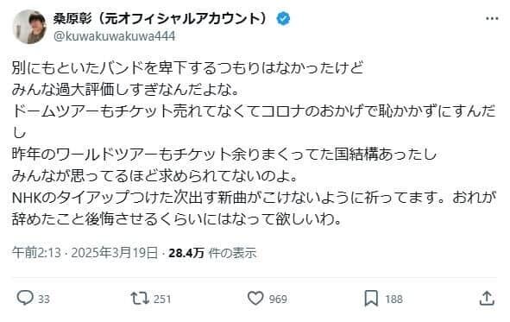Click the repost count 251

pos(162,299)
